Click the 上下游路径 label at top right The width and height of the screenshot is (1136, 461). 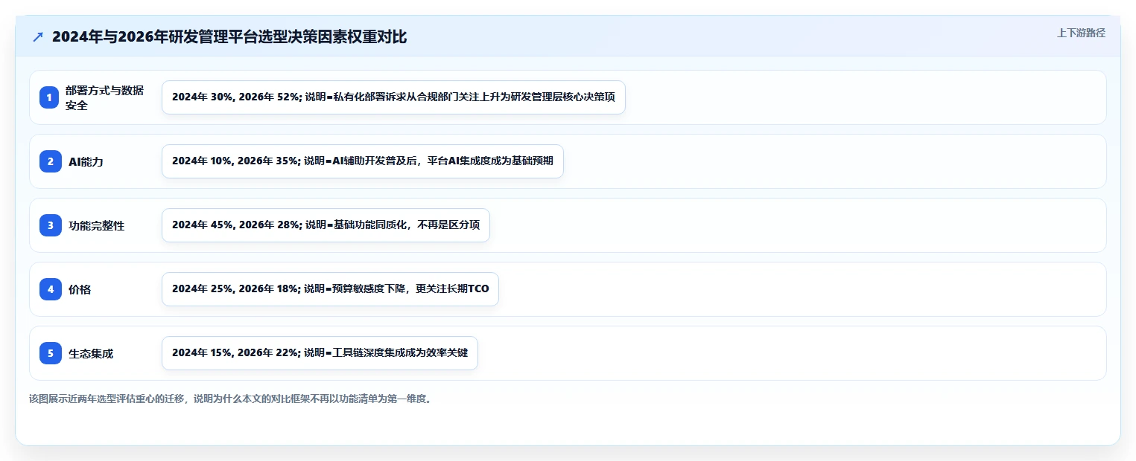coord(1081,33)
